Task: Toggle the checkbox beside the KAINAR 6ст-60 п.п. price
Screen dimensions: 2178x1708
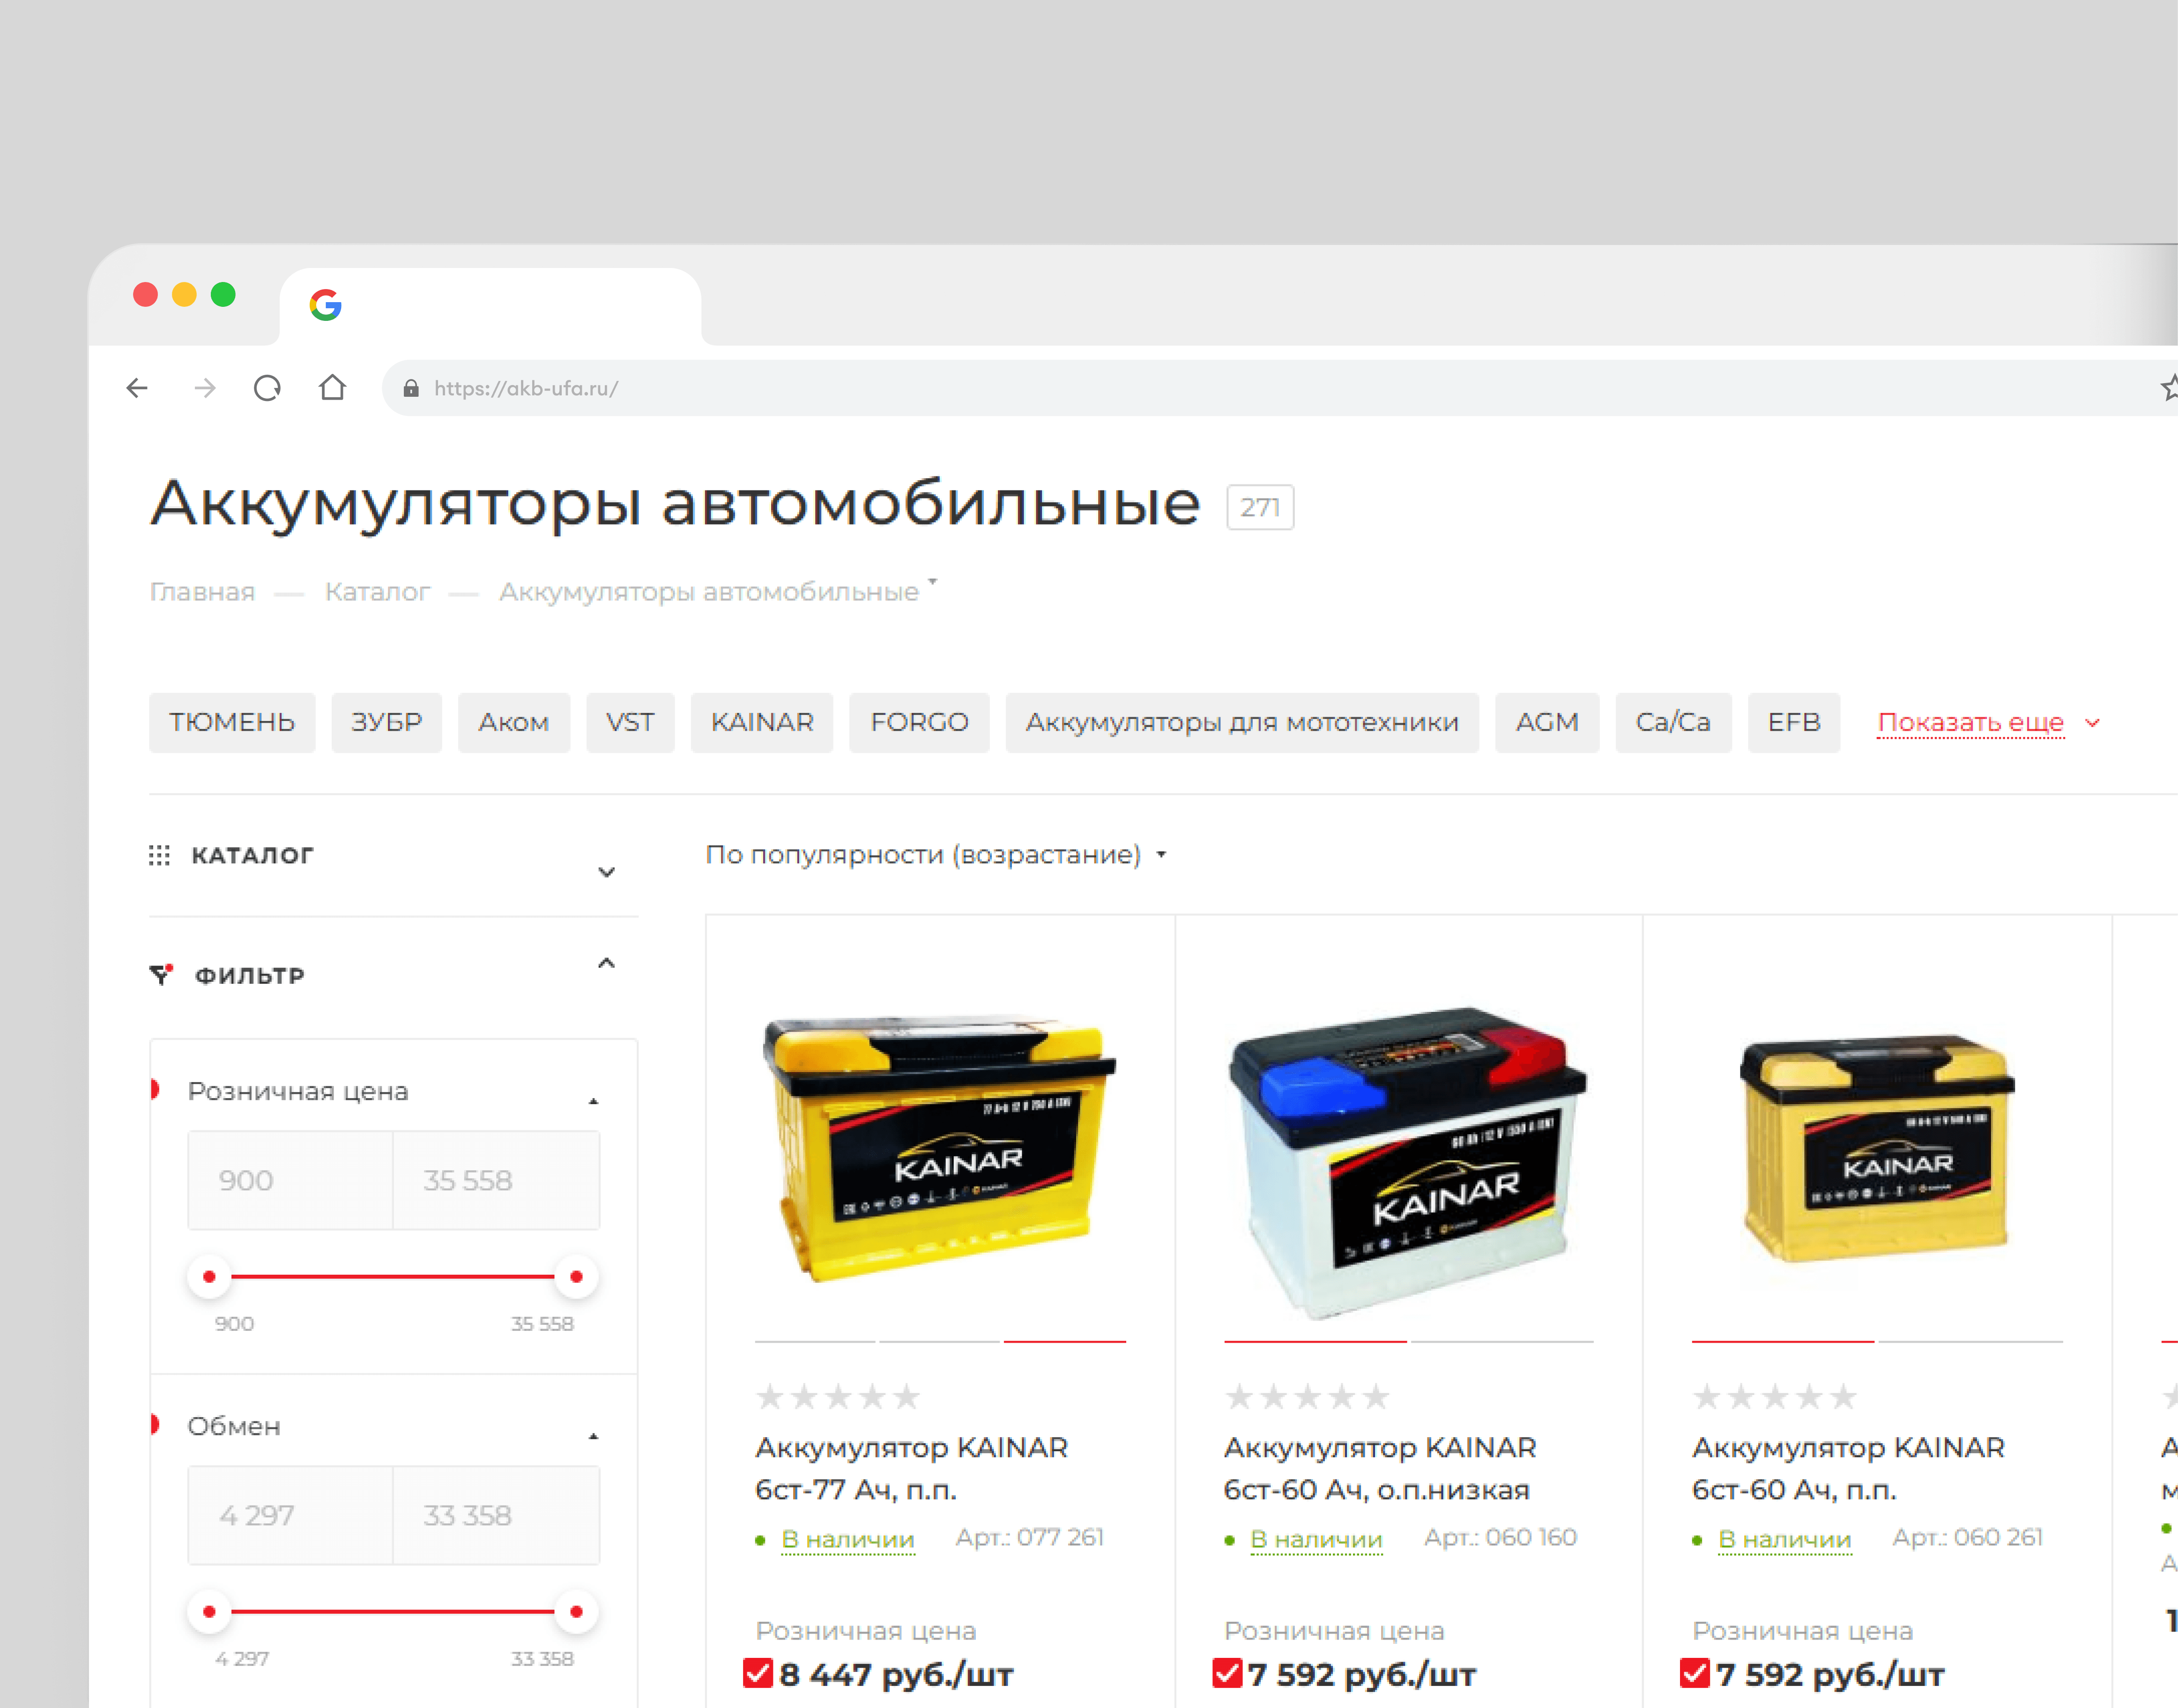Action: 1695,1673
